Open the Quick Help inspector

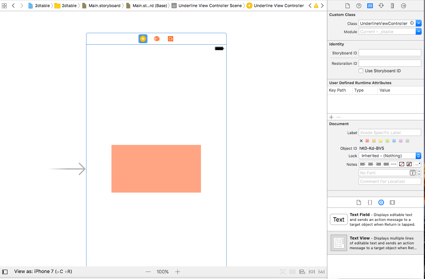coord(359,6)
